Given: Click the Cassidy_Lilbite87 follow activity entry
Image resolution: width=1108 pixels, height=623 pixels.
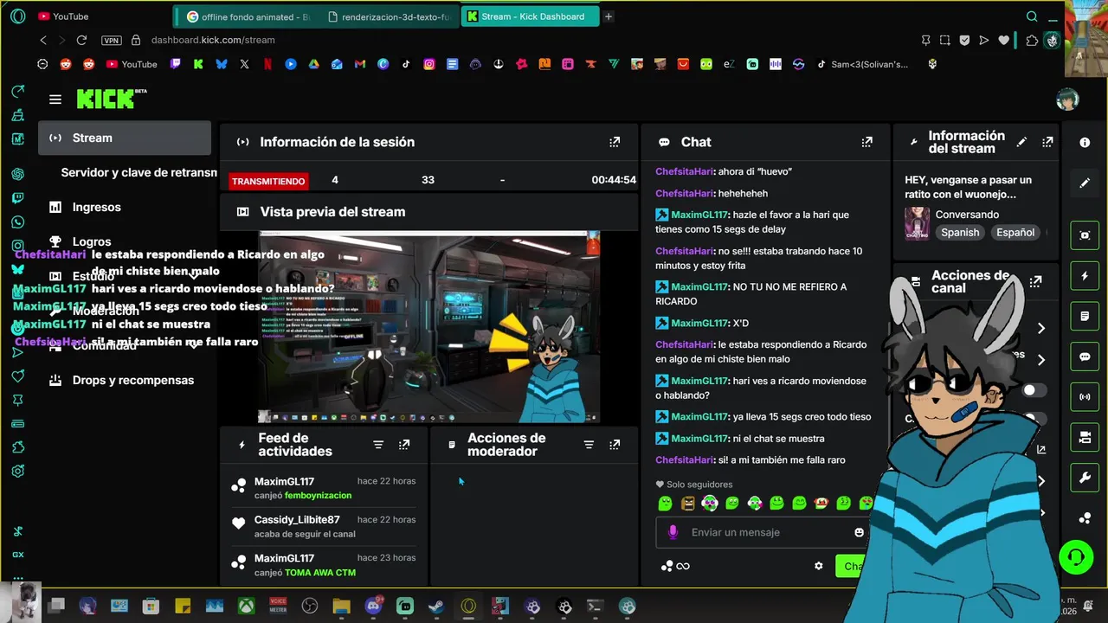Looking at the screenshot, I should coord(324,526).
